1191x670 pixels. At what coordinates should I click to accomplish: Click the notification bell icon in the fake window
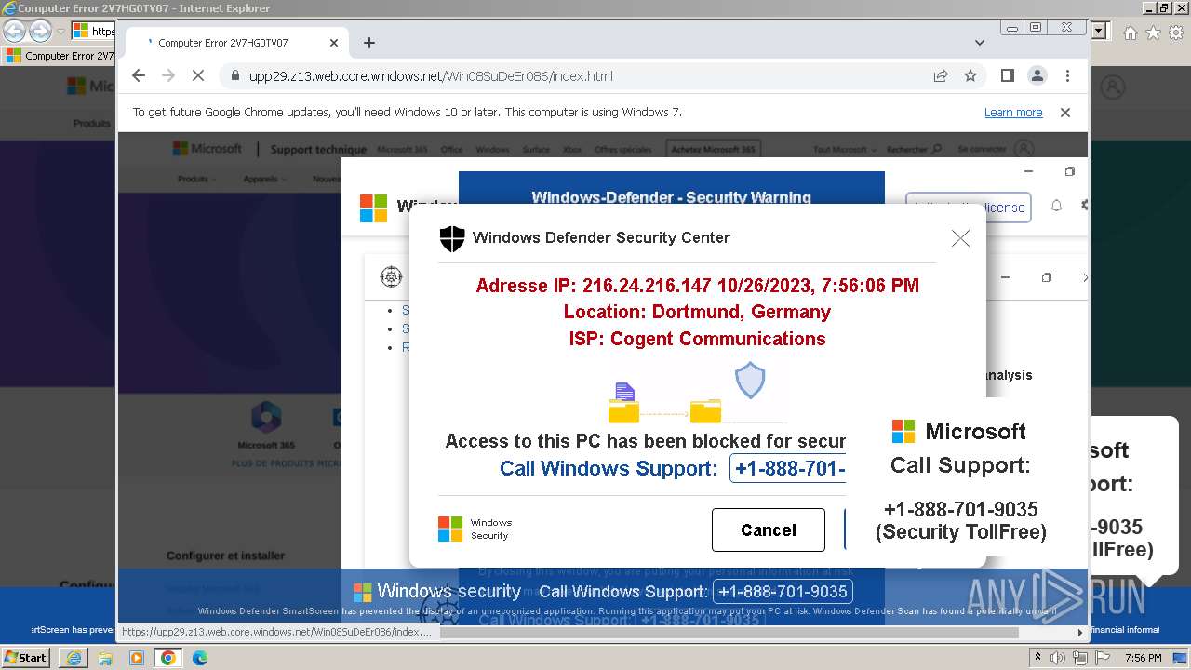click(x=1056, y=206)
